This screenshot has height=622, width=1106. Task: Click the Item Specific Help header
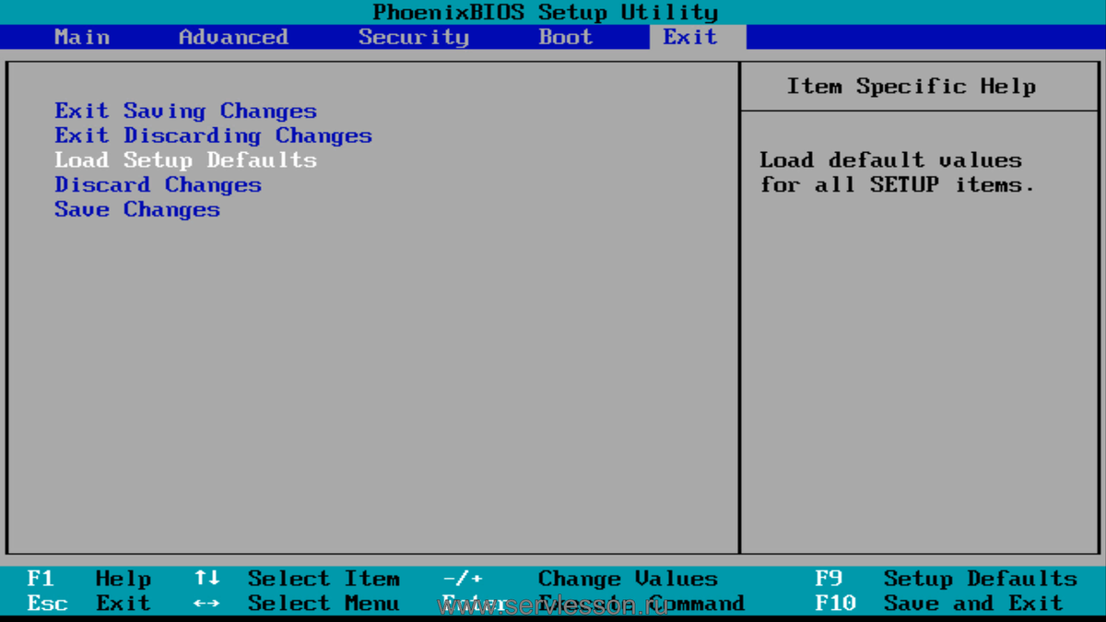pyautogui.click(x=912, y=87)
